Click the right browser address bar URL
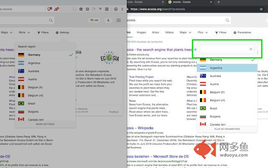 point(157,9)
